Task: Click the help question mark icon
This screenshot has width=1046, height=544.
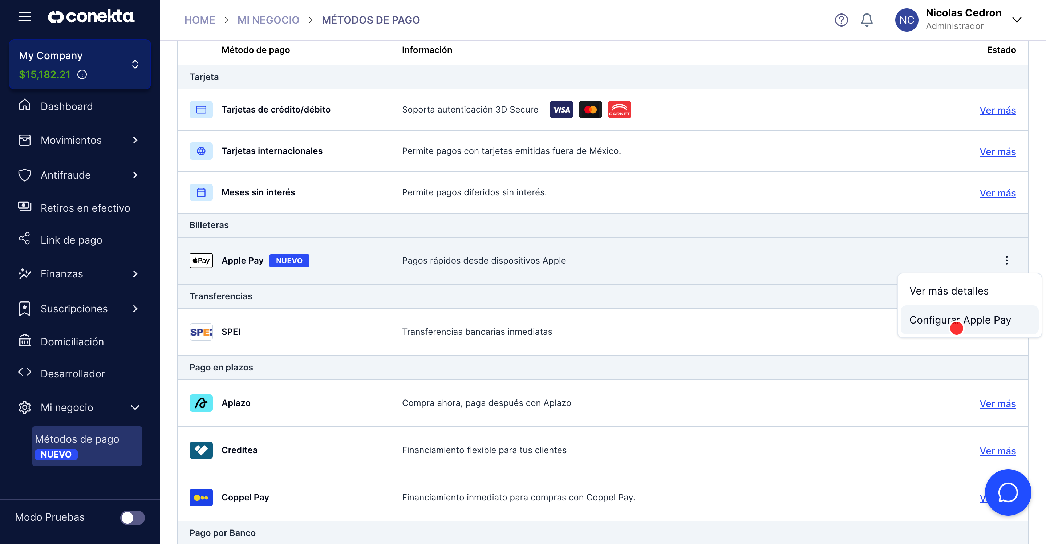Action: point(841,20)
